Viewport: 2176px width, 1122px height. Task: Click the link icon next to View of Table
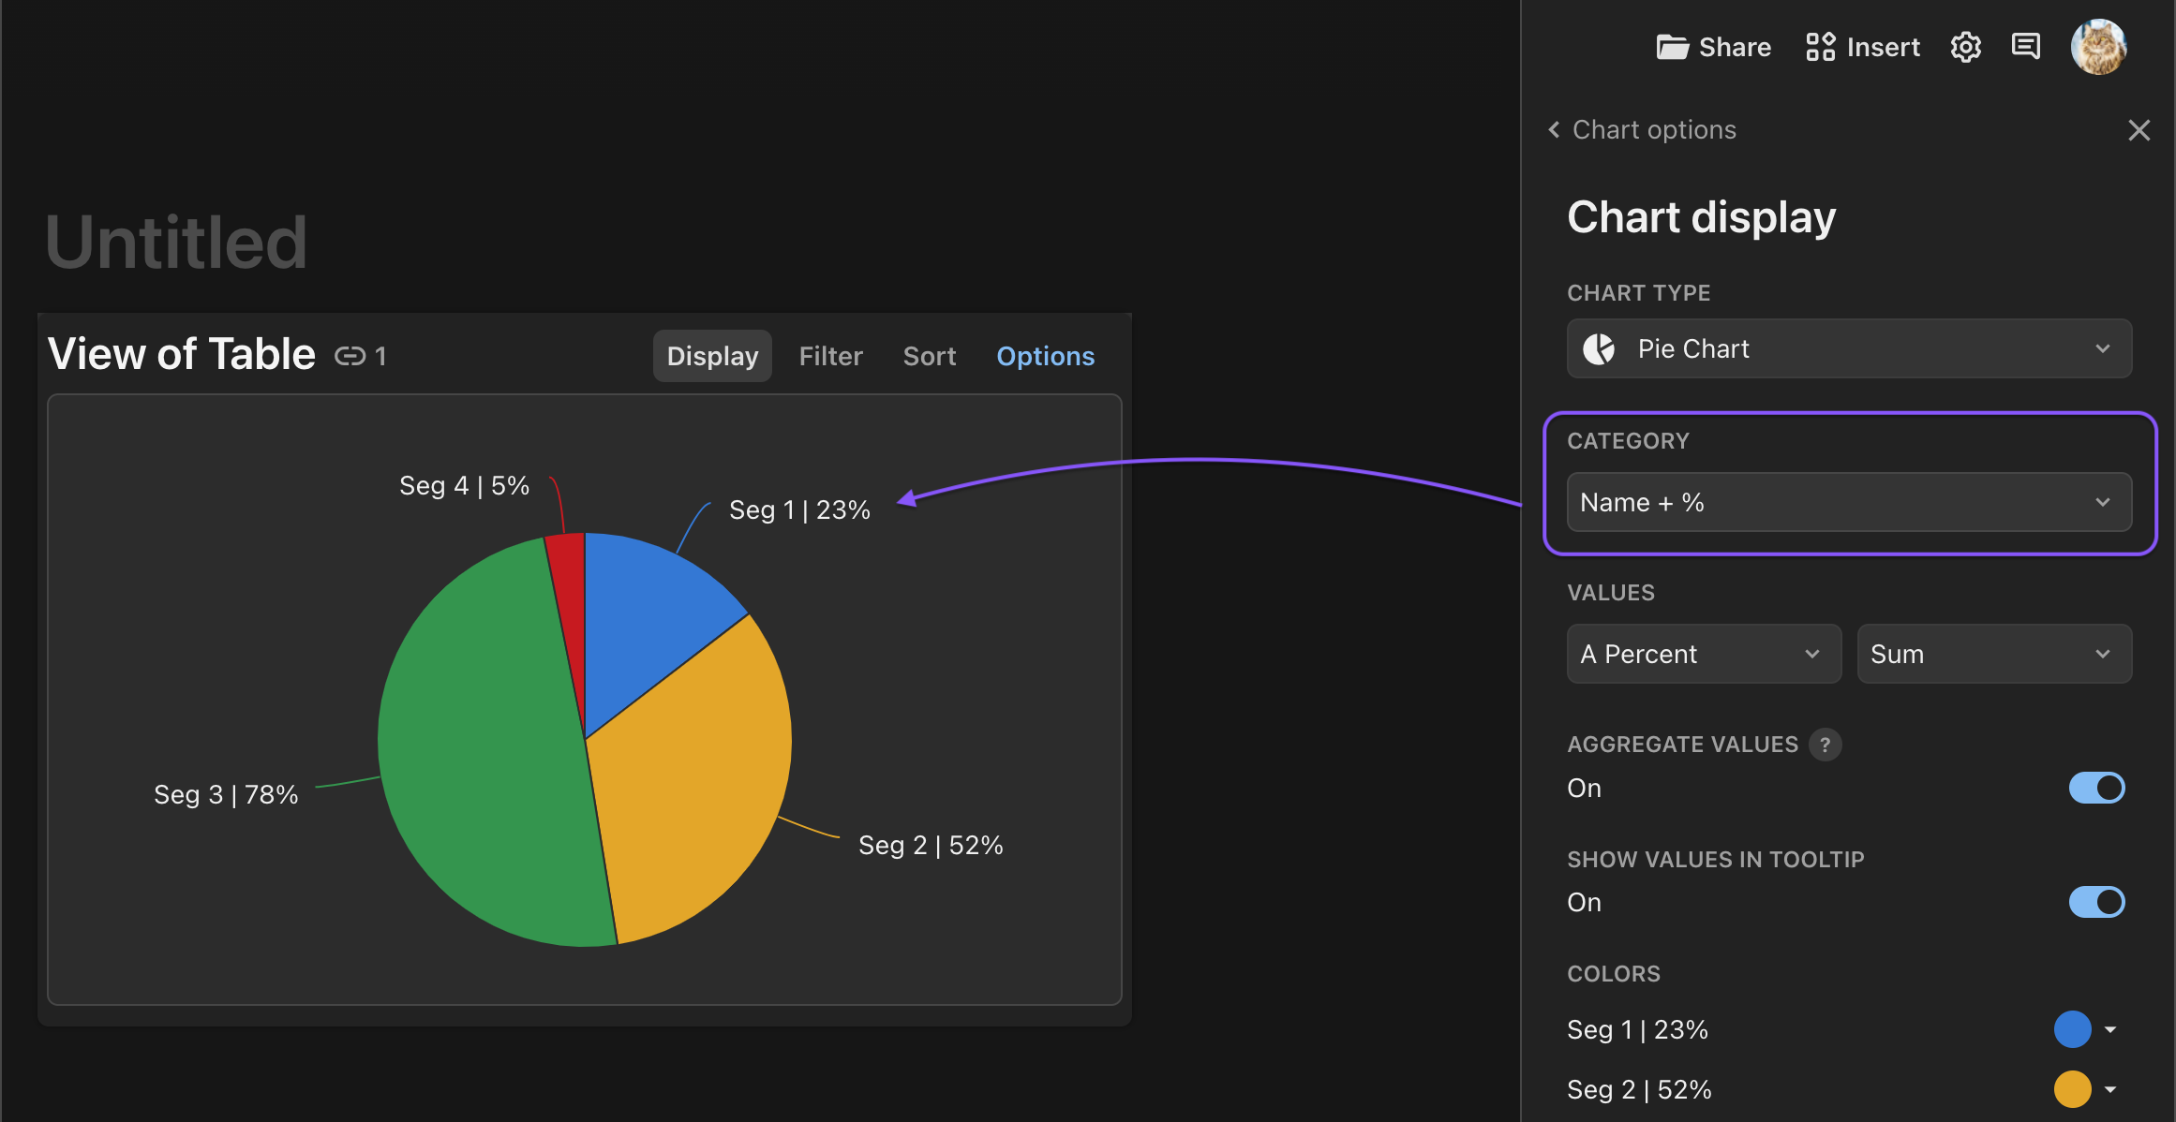(x=350, y=355)
